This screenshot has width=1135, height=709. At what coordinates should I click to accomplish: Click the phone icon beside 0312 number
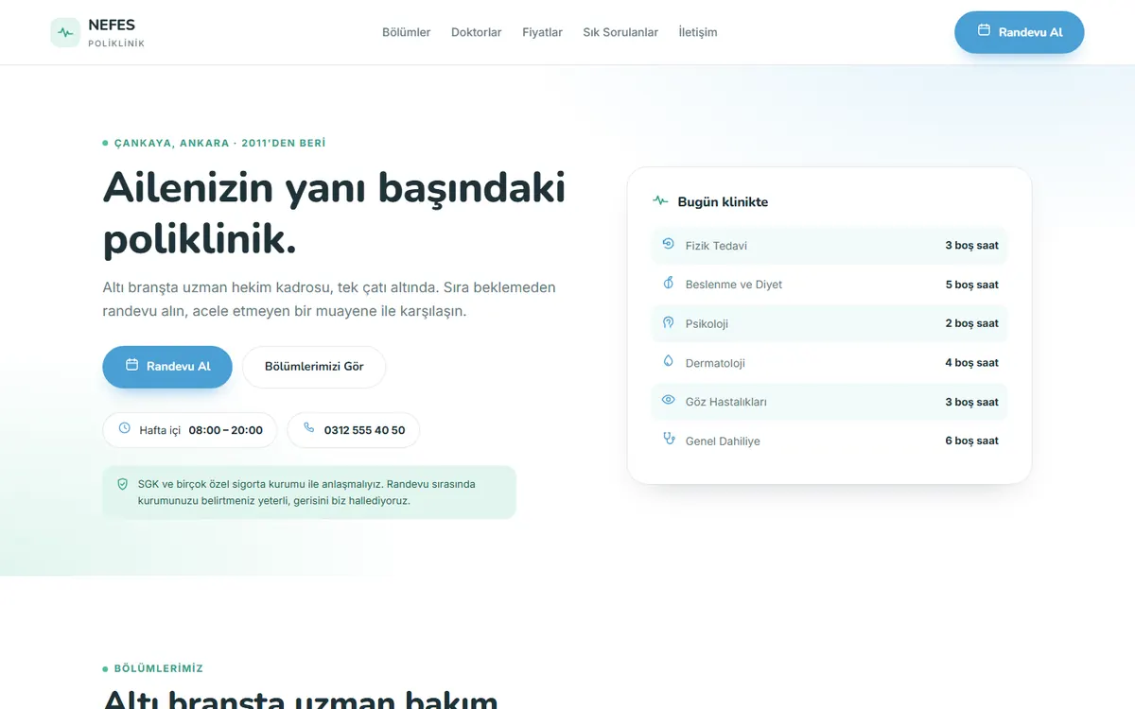coord(308,428)
